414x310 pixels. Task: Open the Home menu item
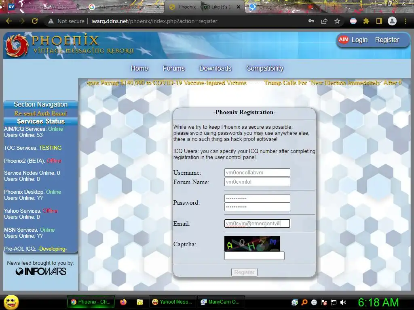pos(139,69)
